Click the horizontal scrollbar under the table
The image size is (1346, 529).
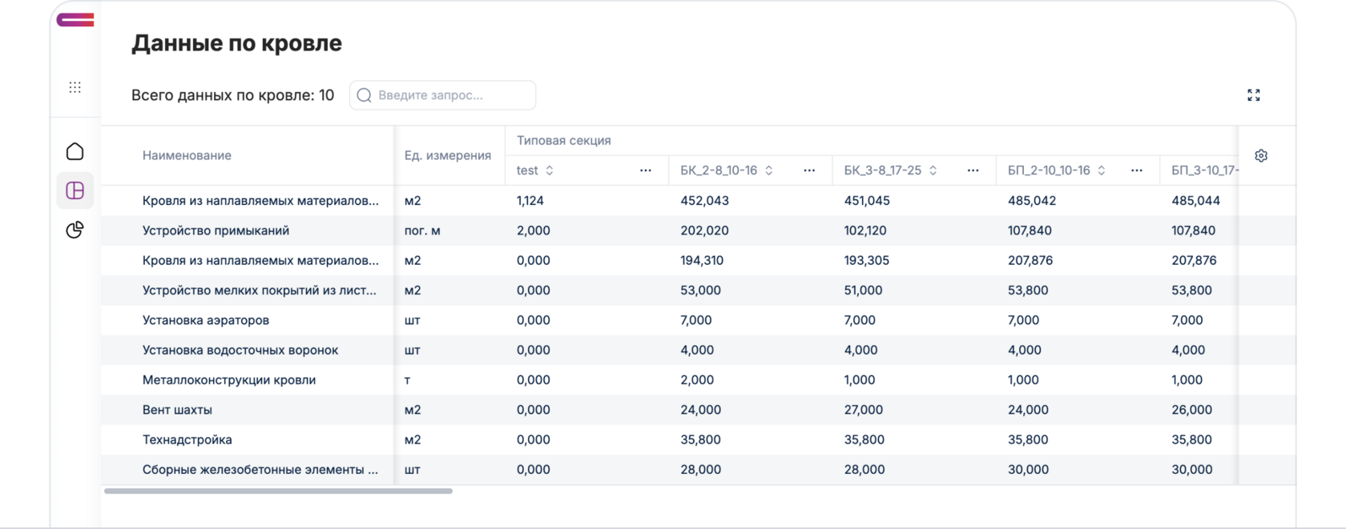tap(278, 491)
